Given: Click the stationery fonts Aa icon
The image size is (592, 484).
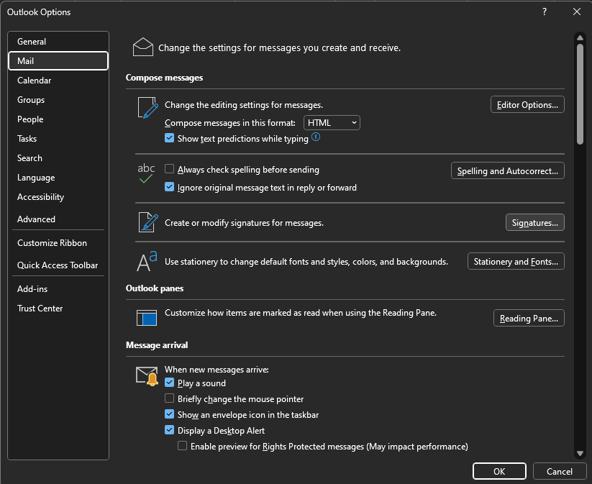Looking at the screenshot, I should tap(147, 261).
